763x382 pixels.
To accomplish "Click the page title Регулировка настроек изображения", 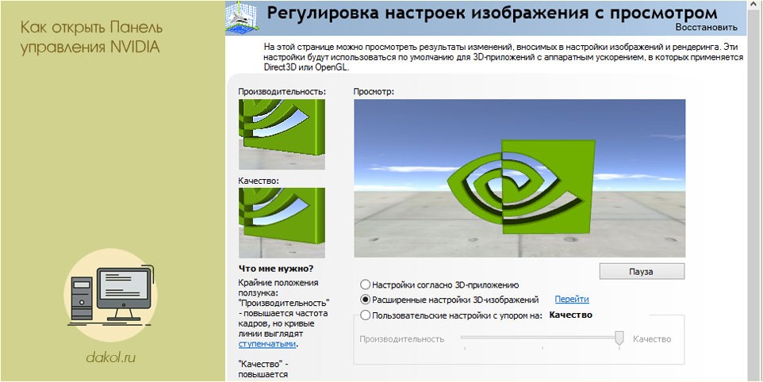I will coord(492,12).
